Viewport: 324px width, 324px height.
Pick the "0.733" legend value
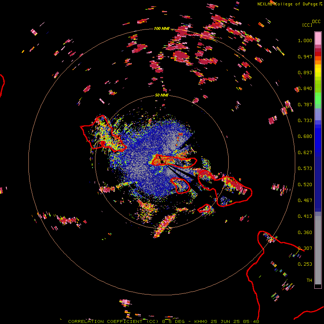pyautogui.click(x=305, y=121)
